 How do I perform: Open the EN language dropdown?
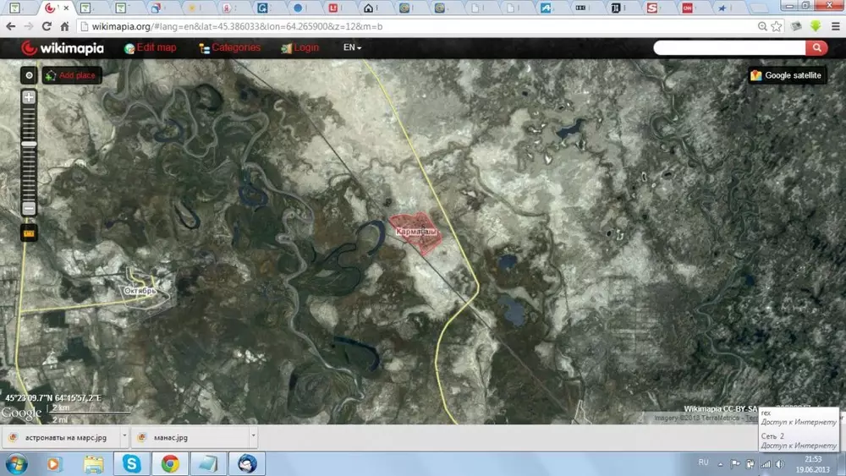click(352, 48)
